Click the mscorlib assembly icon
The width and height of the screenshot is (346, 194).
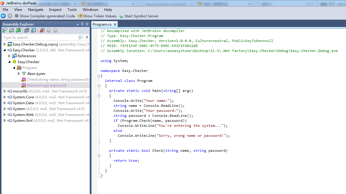(x=10, y=91)
